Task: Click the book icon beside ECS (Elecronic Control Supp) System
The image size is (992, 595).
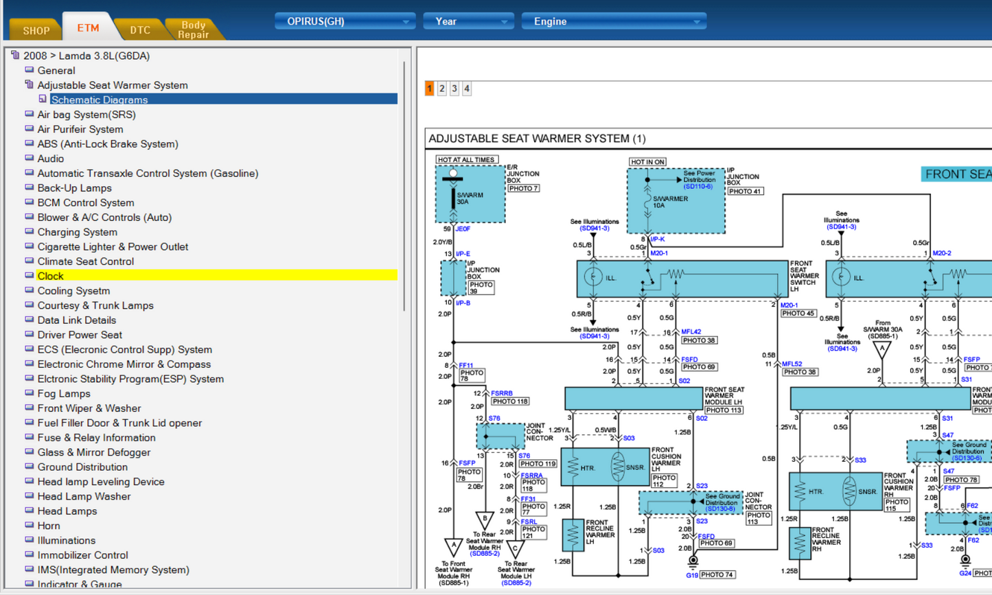Action: pyautogui.click(x=29, y=349)
